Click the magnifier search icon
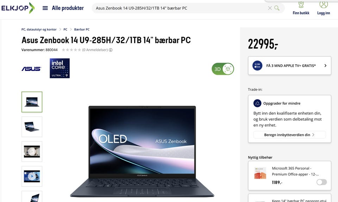338x202 pixels. coord(277,8)
